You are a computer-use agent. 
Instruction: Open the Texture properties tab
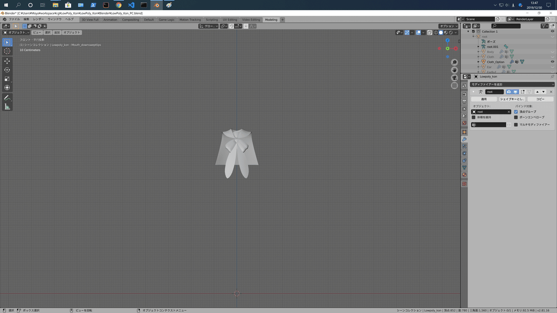[x=464, y=184]
